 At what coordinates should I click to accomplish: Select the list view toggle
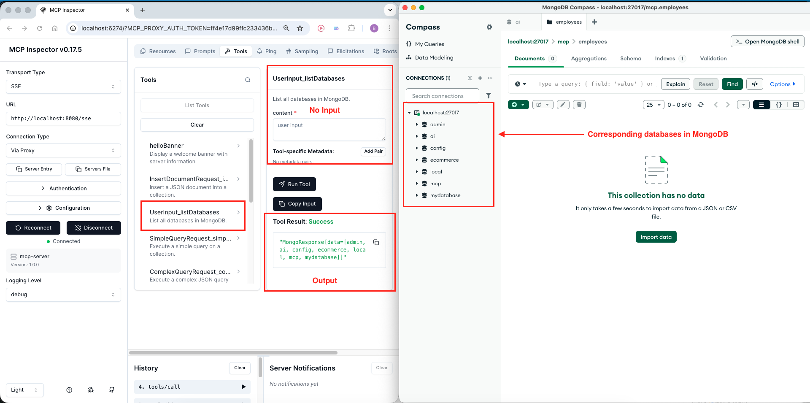click(761, 105)
